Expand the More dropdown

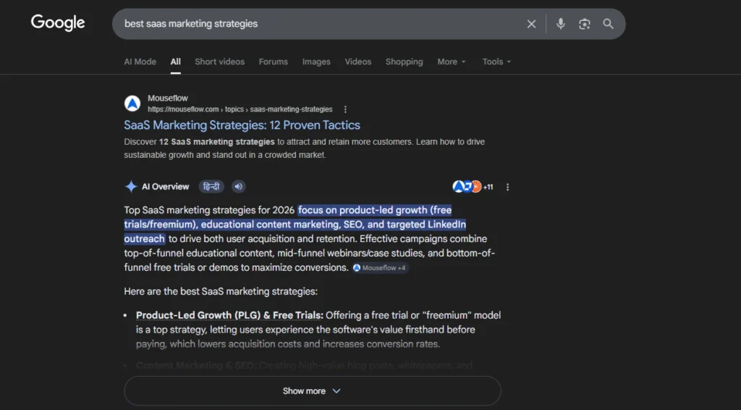click(452, 62)
